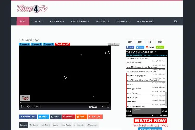Viewport: 195px width, 130px height.
Task: Change playback speed with 1x
Action: coord(102,107)
